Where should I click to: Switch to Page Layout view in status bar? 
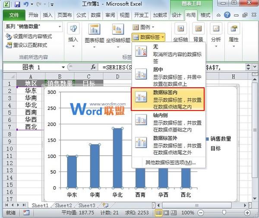coord(167,213)
